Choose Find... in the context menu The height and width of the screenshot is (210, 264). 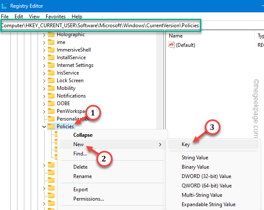point(112,154)
